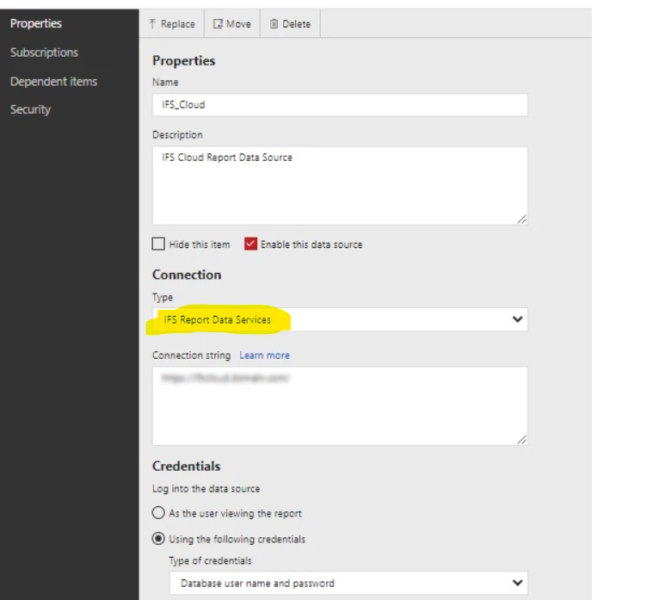Check the Hide this item checkbox
Screen dimensions: 647x600
pyautogui.click(x=158, y=244)
